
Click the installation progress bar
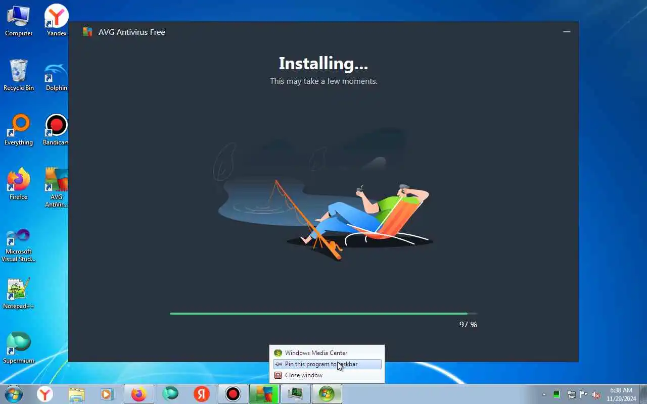tap(323, 314)
